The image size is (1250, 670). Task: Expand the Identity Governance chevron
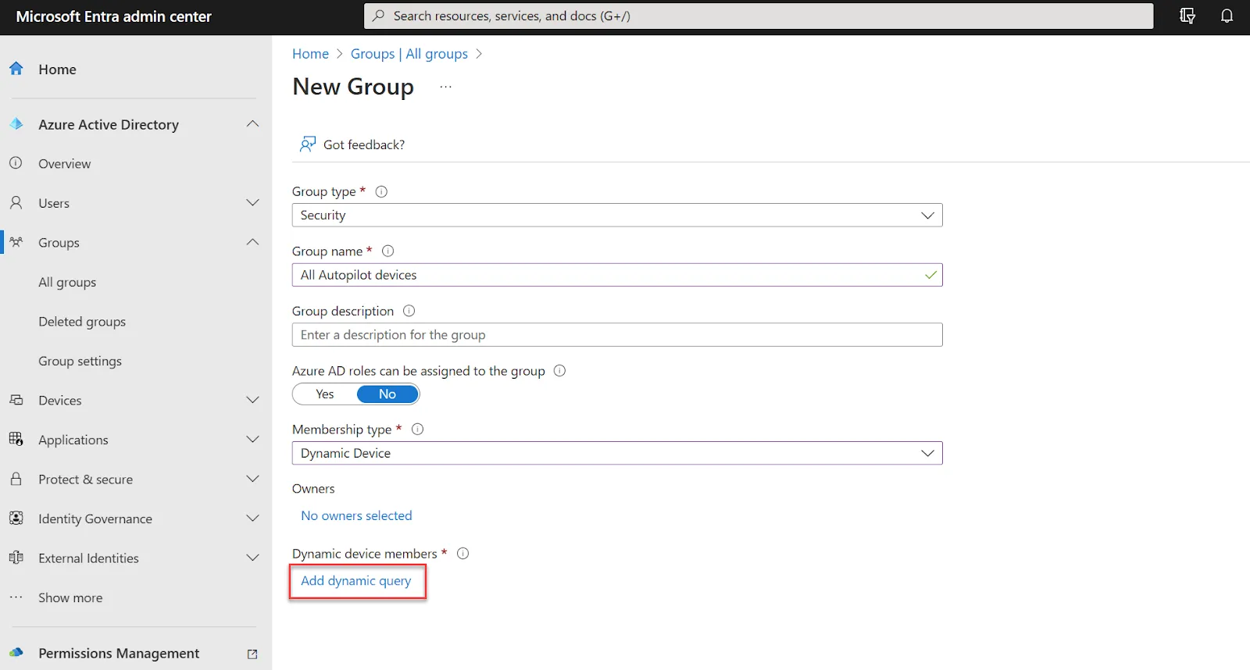point(252,519)
